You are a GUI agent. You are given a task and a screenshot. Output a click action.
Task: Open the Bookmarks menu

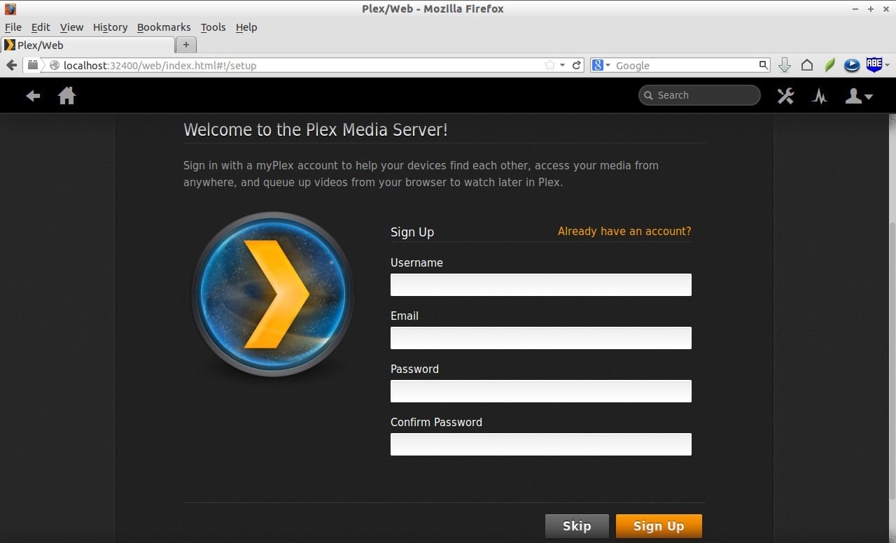tap(164, 27)
